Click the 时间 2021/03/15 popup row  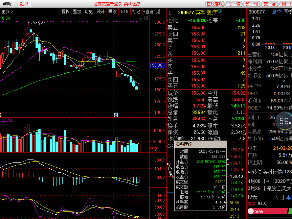point(201,151)
